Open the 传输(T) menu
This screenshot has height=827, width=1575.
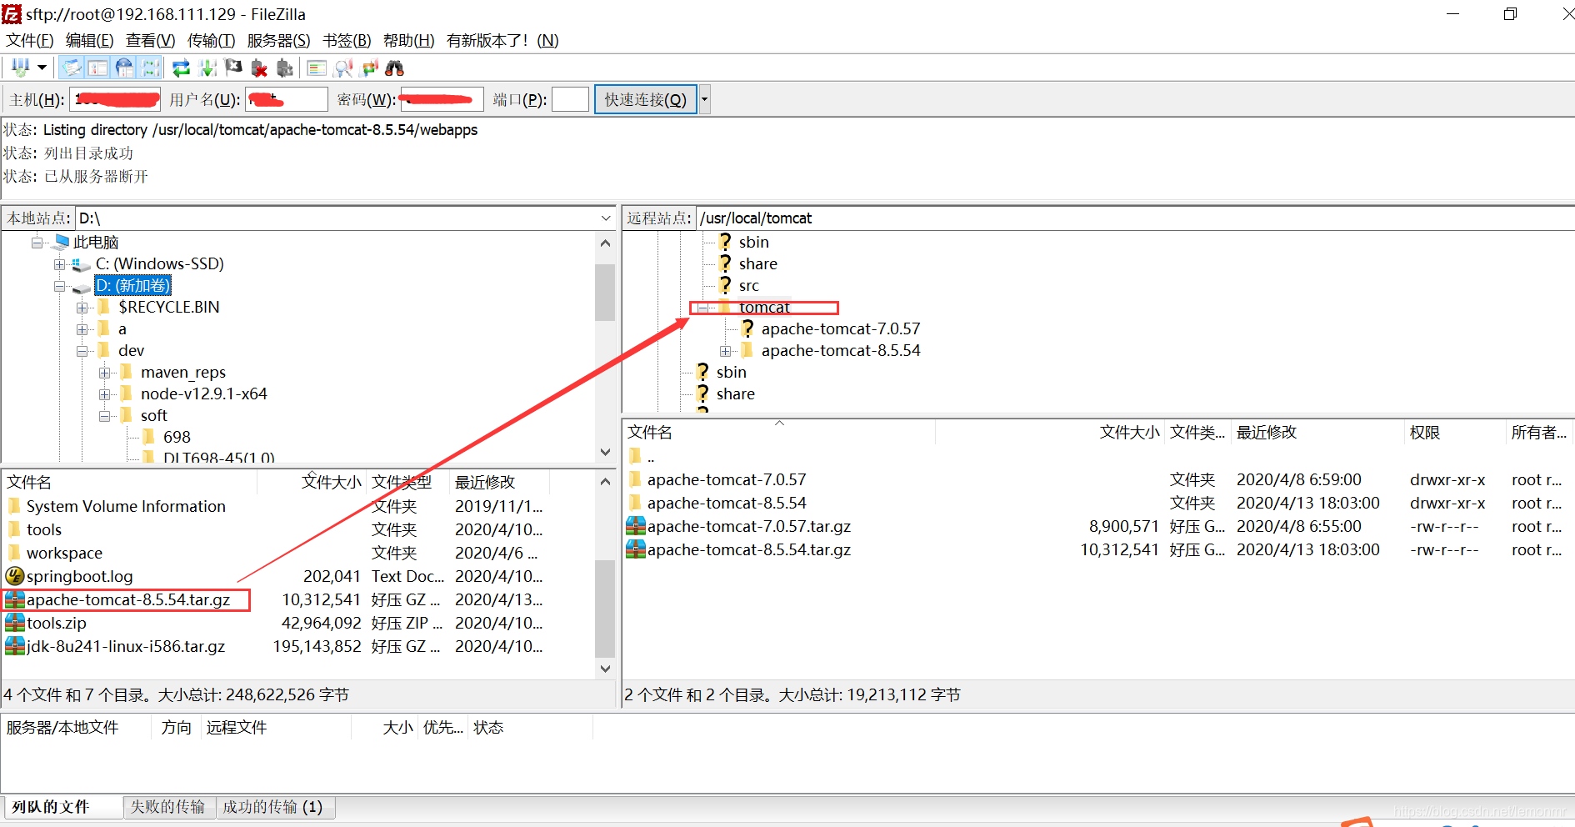[211, 40]
